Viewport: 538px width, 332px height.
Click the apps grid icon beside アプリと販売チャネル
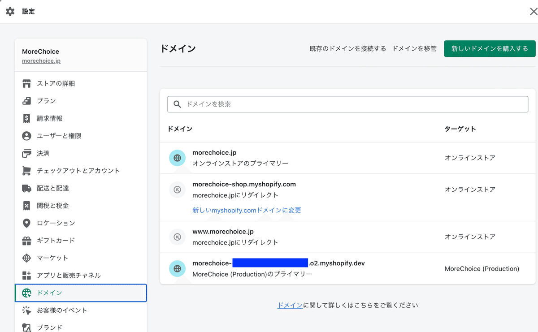[x=26, y=276]
